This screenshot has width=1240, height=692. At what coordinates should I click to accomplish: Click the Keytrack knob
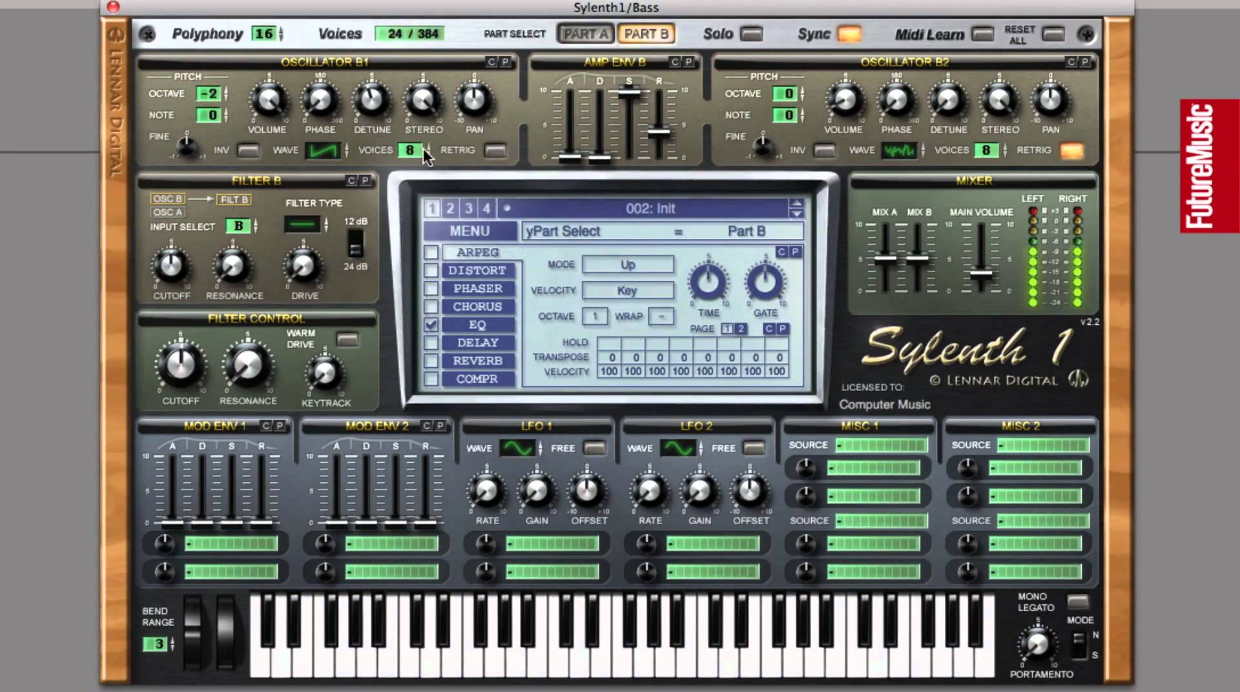click(325, 373)
